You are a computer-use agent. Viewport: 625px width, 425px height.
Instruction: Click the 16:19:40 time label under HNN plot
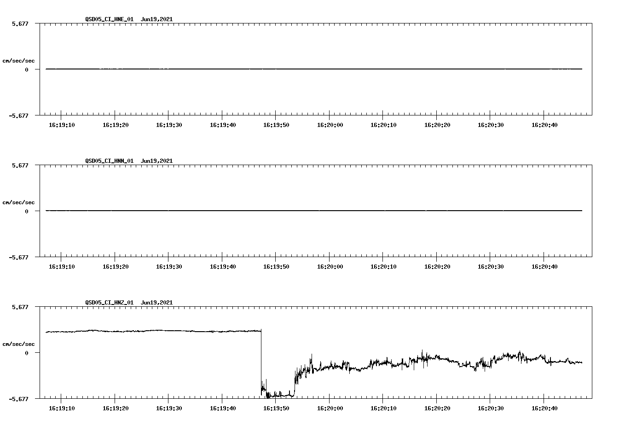(x=223, y=267)
